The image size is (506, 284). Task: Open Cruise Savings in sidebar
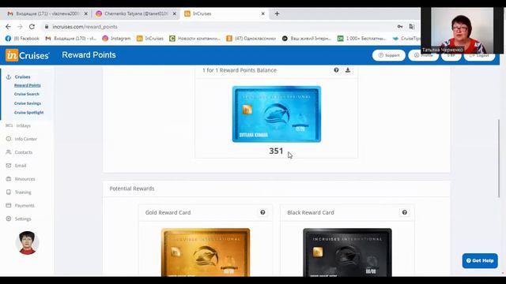tap(28, 103)
